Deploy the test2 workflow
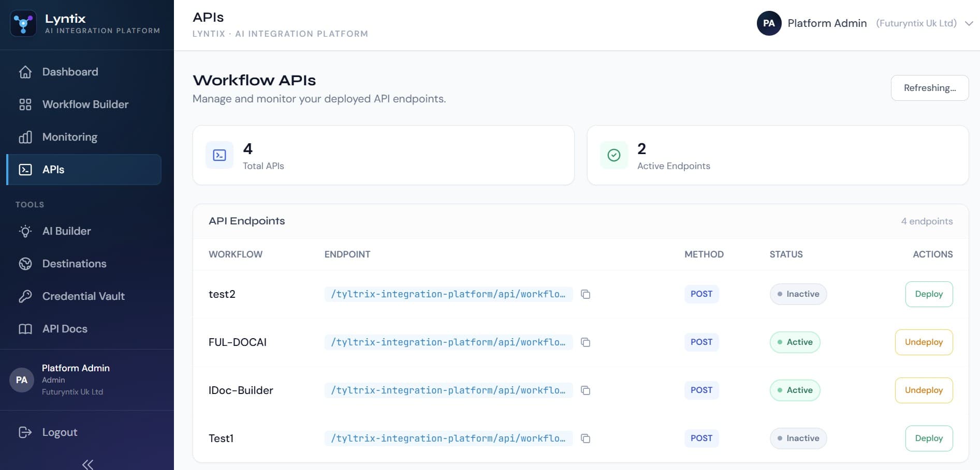This screenshot has height=470, width=980. 929,294
